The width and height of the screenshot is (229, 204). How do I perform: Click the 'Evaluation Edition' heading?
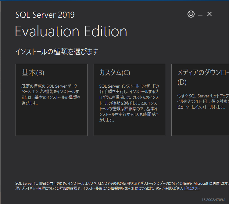pyautogui.click(x=71, y=31)
